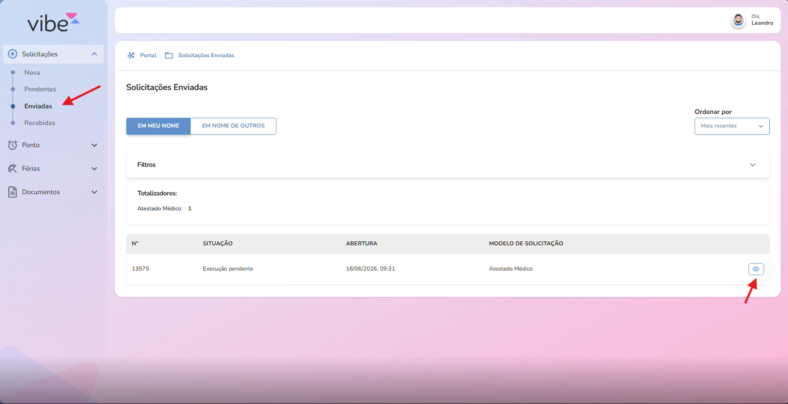Click the Atestado Médico totalizer count
788x404 pixels.
pos(190,209)
